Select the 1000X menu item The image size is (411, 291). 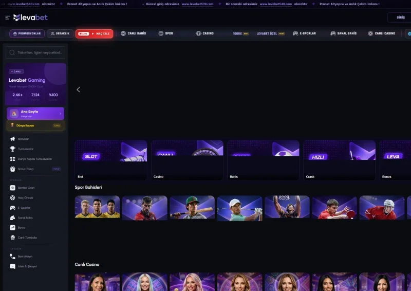pos(240,33)
